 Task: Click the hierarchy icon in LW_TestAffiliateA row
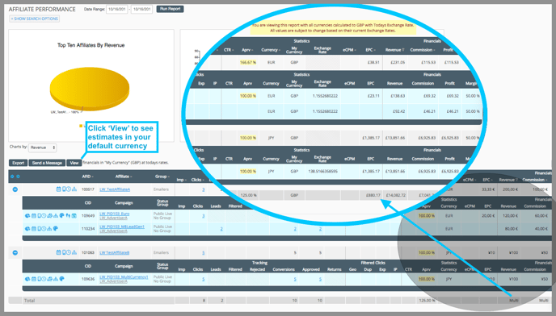pos(74,189)
